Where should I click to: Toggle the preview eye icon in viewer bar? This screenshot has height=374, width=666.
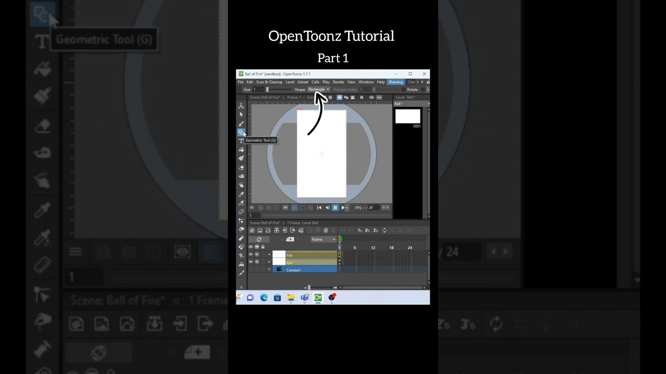372,98
